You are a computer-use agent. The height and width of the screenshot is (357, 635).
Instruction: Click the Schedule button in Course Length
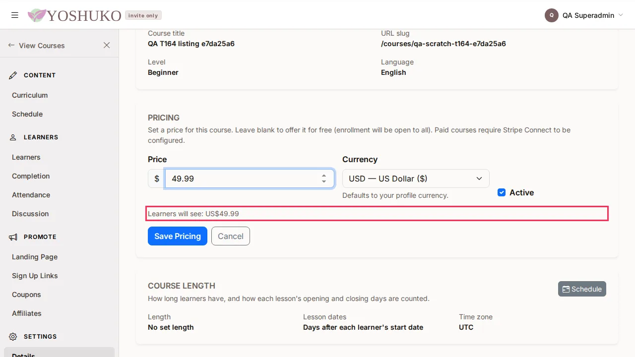click(582, 289)
